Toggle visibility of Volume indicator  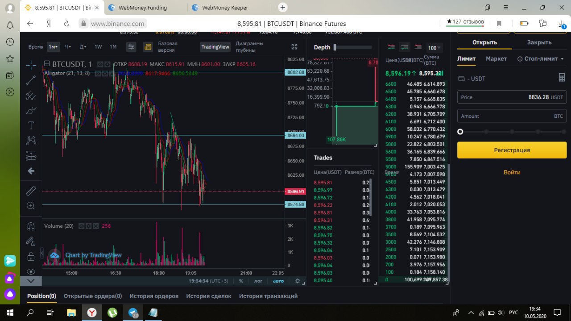coord(82,226)
